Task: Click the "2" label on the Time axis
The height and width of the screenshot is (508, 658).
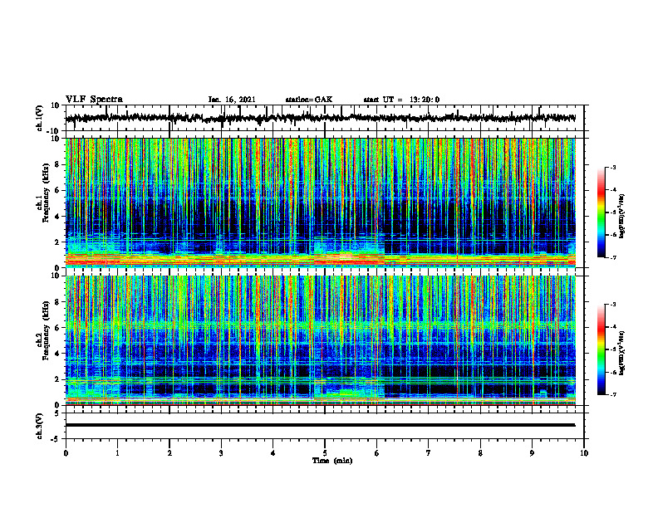Action: pos(169,453)
